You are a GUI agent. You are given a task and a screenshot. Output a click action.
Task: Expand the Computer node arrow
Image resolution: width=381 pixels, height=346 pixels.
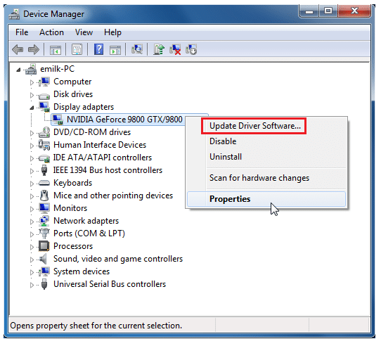pos(32,82)
